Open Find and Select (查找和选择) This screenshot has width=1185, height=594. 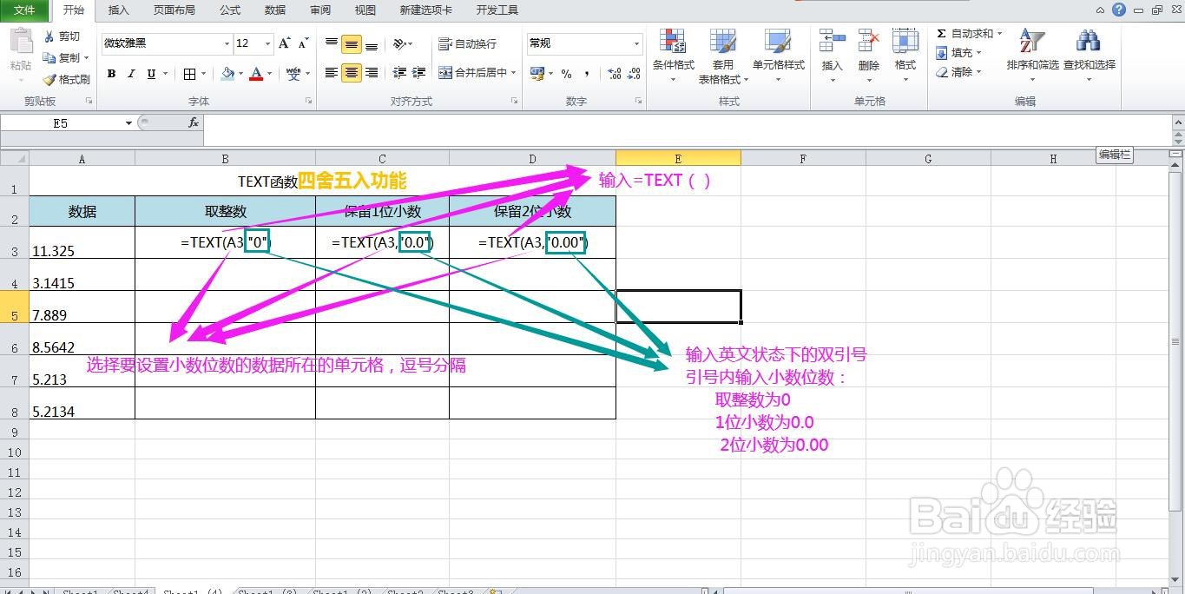pos(1089,55)
